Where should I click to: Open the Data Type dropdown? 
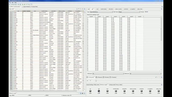(129, 12)
